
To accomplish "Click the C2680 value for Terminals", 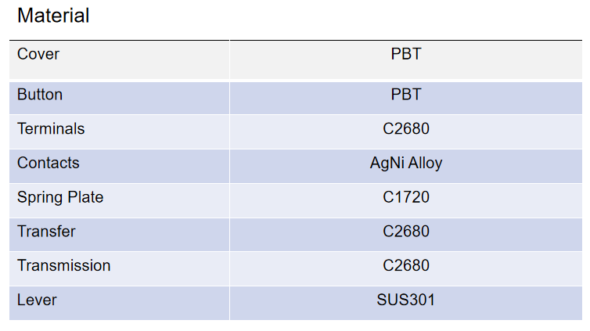I will point(406,128).
